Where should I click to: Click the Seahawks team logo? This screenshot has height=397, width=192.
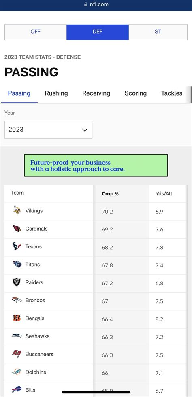pos(17,336)
